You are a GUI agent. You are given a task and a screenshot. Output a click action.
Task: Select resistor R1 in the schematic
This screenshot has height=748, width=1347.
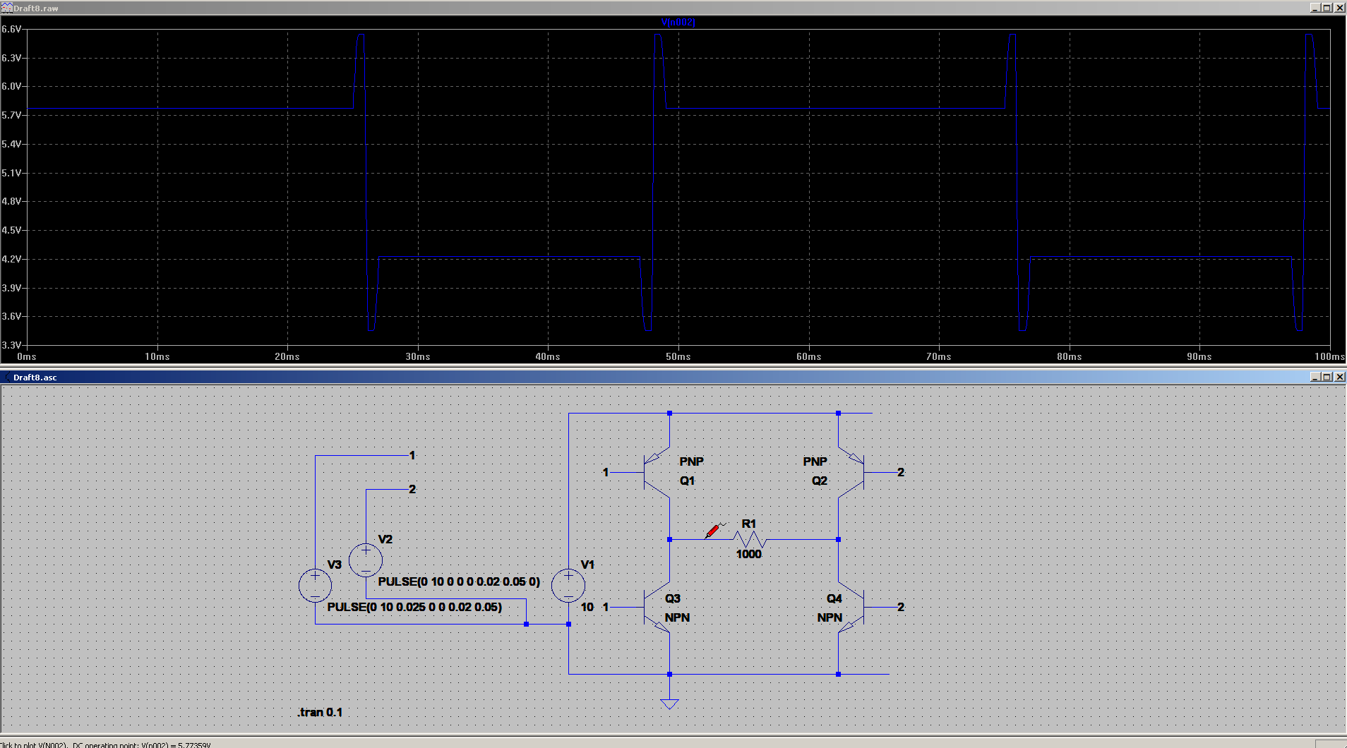749,539
